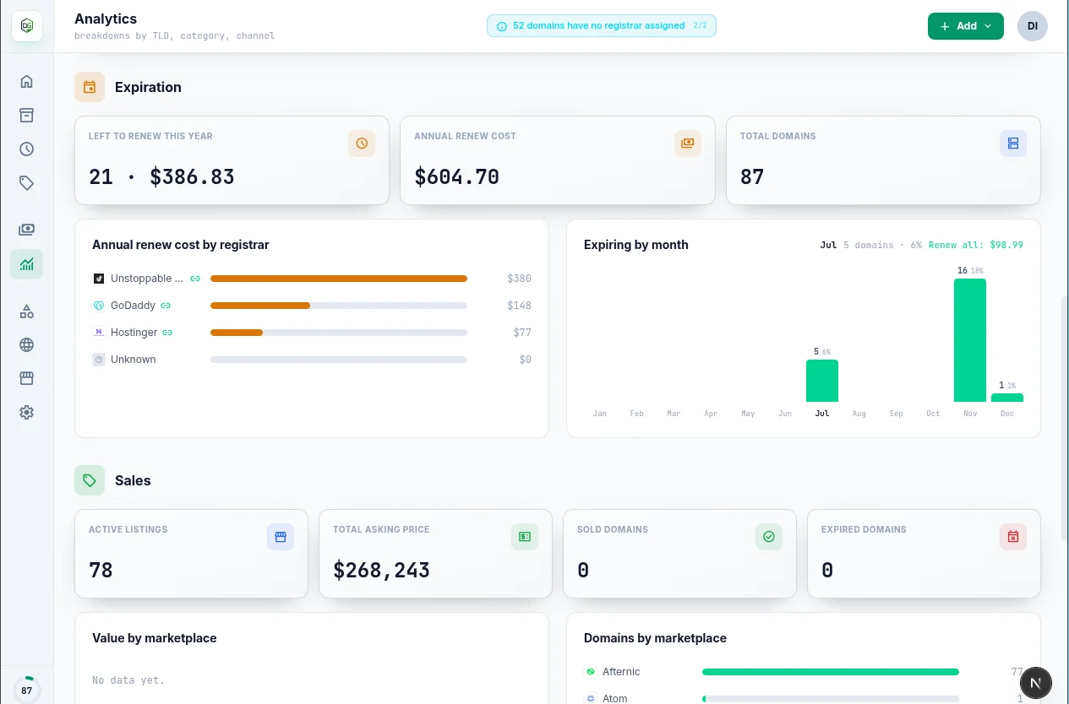Click Renew all: $98.99 link
1069x704 pixels.
[x=975, y=245]
